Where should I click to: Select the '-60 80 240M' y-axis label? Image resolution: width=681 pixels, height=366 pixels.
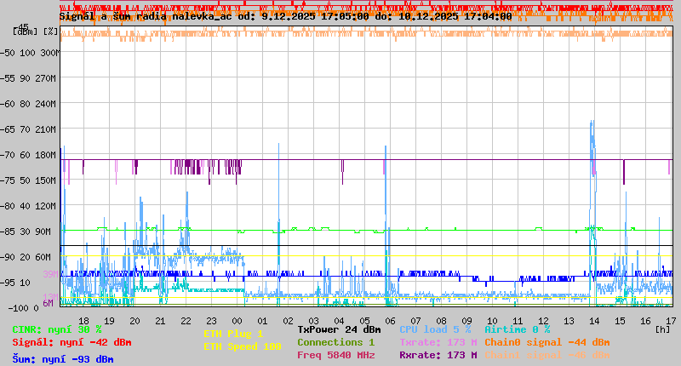click(x=28, y=104)
